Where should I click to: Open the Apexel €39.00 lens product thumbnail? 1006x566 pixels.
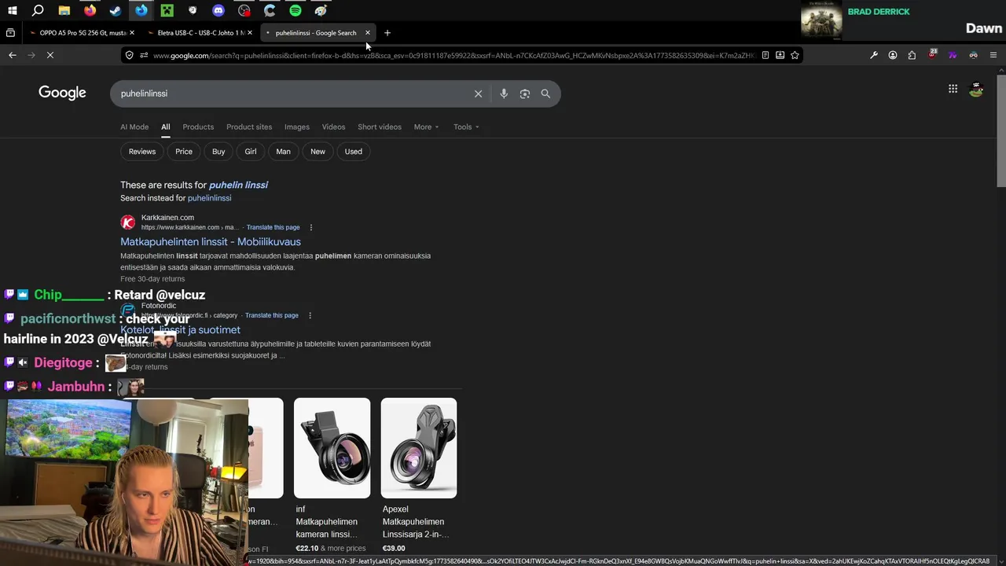pos(419,448)
